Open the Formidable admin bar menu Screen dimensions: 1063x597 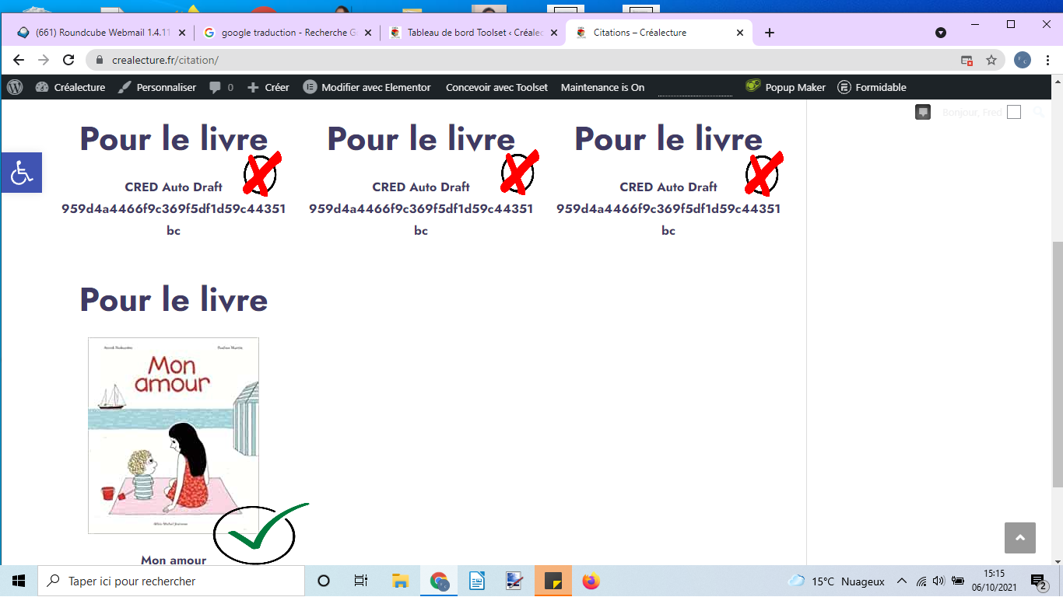pyautogui.click(x=872, y=87)
